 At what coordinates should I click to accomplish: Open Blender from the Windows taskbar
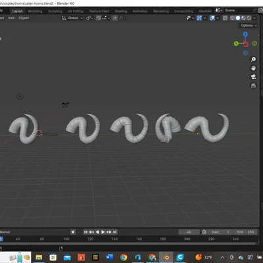pyautogui.click(x=166, y=257)
